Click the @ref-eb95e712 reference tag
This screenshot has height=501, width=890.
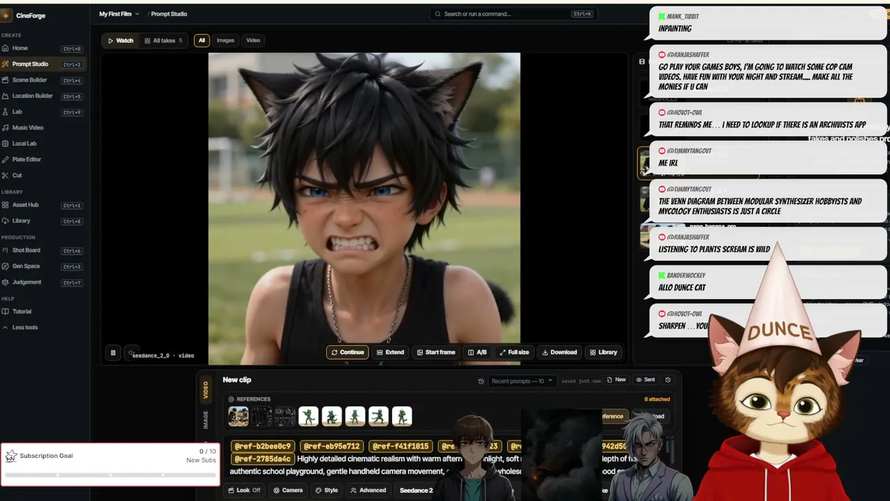tap(332, 446)
